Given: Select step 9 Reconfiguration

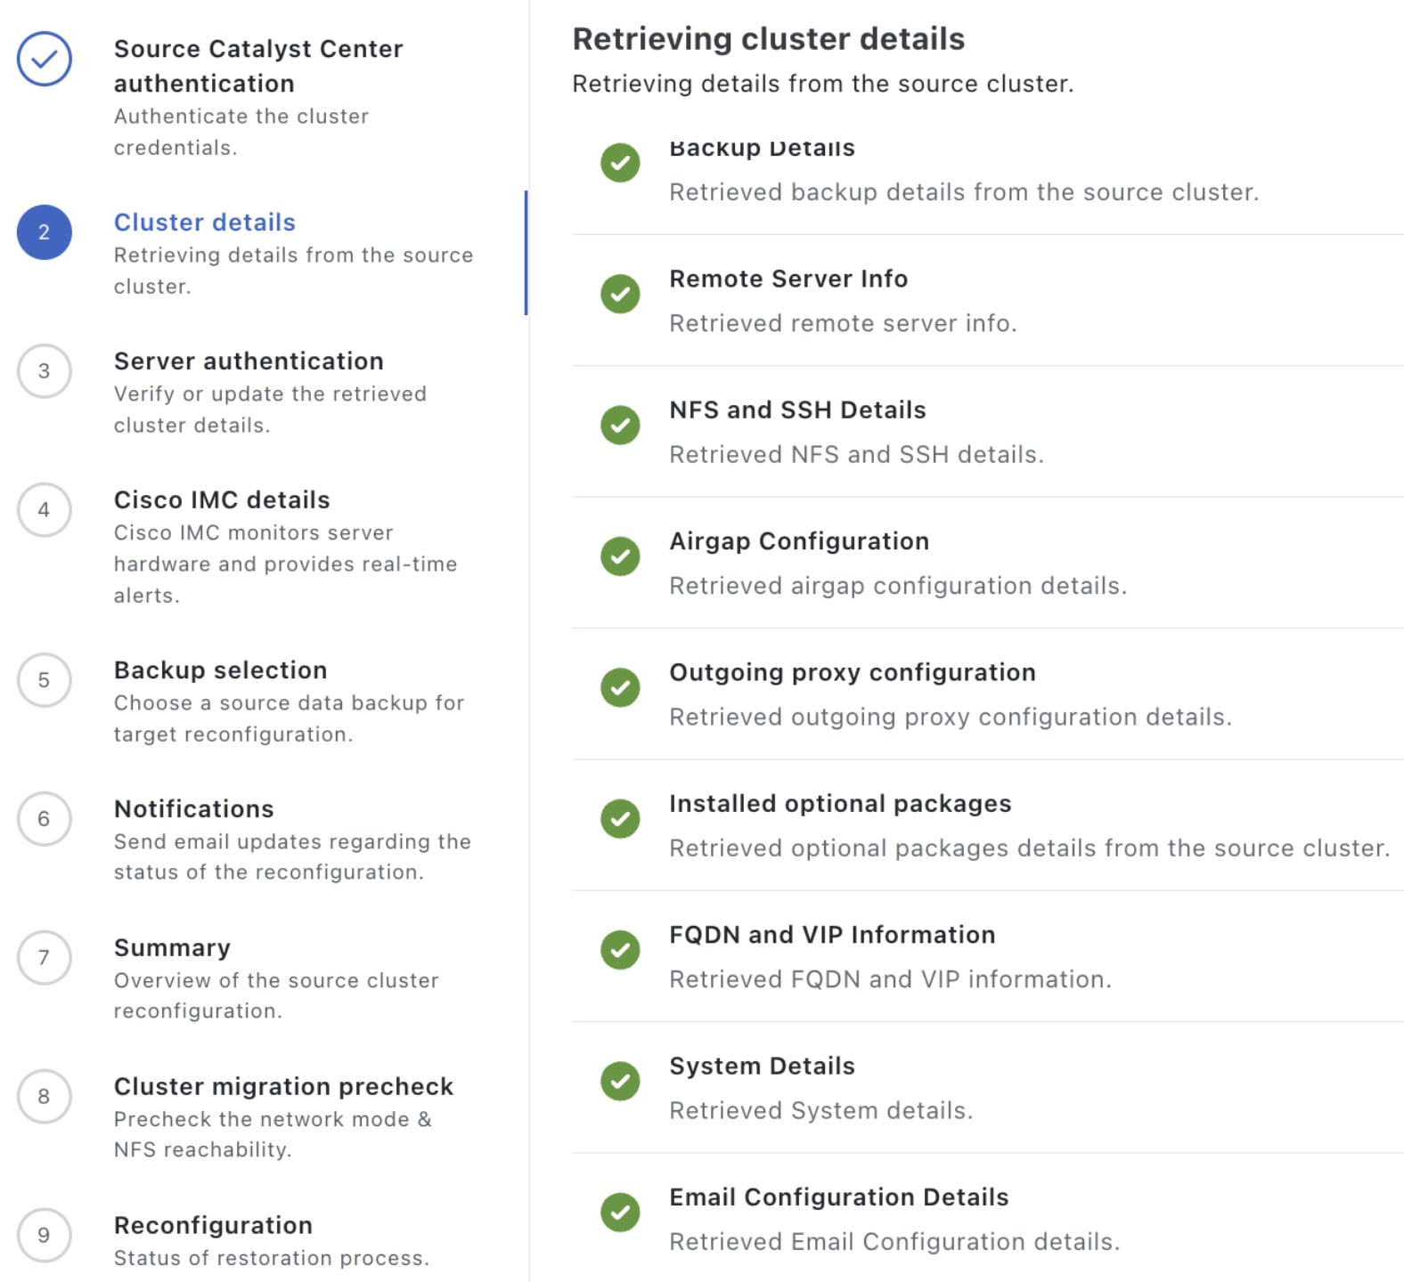Looking at the screenshot, I should click(45, 1235).
